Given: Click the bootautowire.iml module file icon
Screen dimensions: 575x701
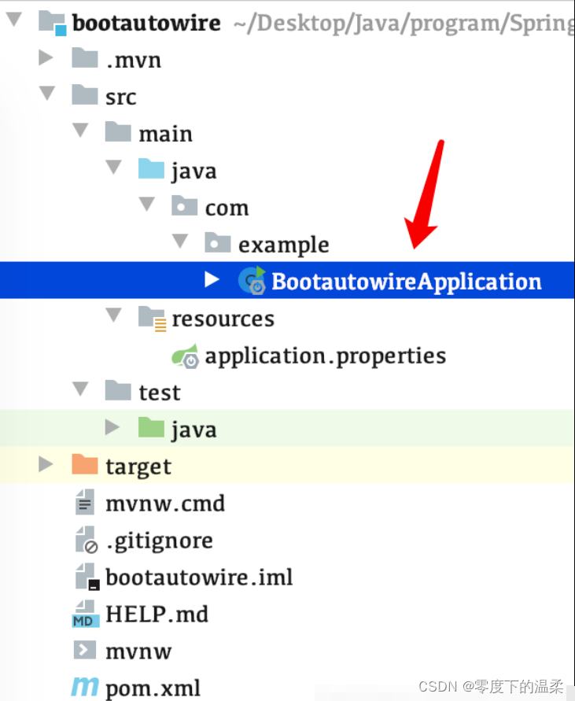Looking at the screenshot, I should coord(87,577).
